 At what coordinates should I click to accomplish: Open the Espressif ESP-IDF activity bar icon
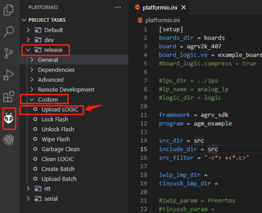[x=9, y=140]
